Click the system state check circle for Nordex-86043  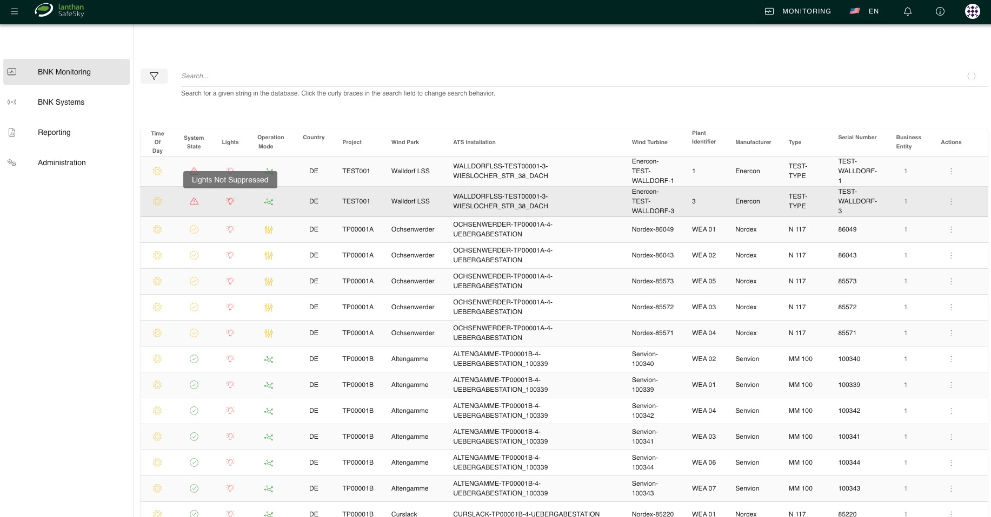point(194,255)
